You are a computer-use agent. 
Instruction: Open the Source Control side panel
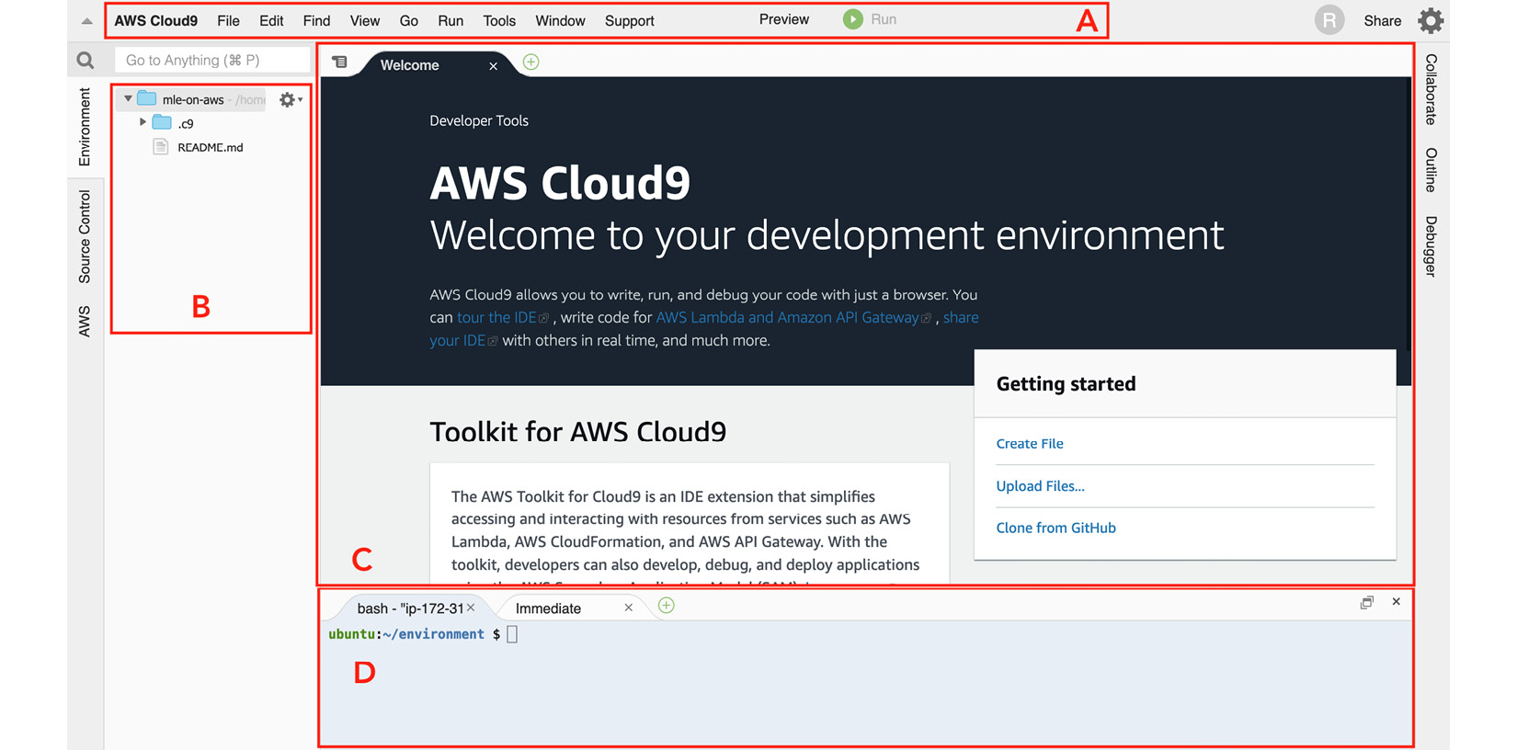coord(85,236)
